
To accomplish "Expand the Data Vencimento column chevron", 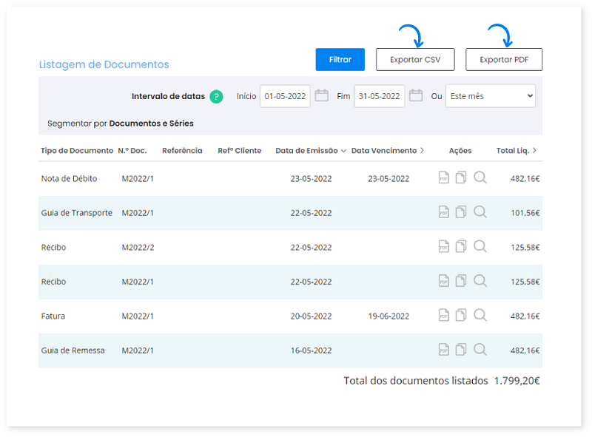I will tap(422, 151).
